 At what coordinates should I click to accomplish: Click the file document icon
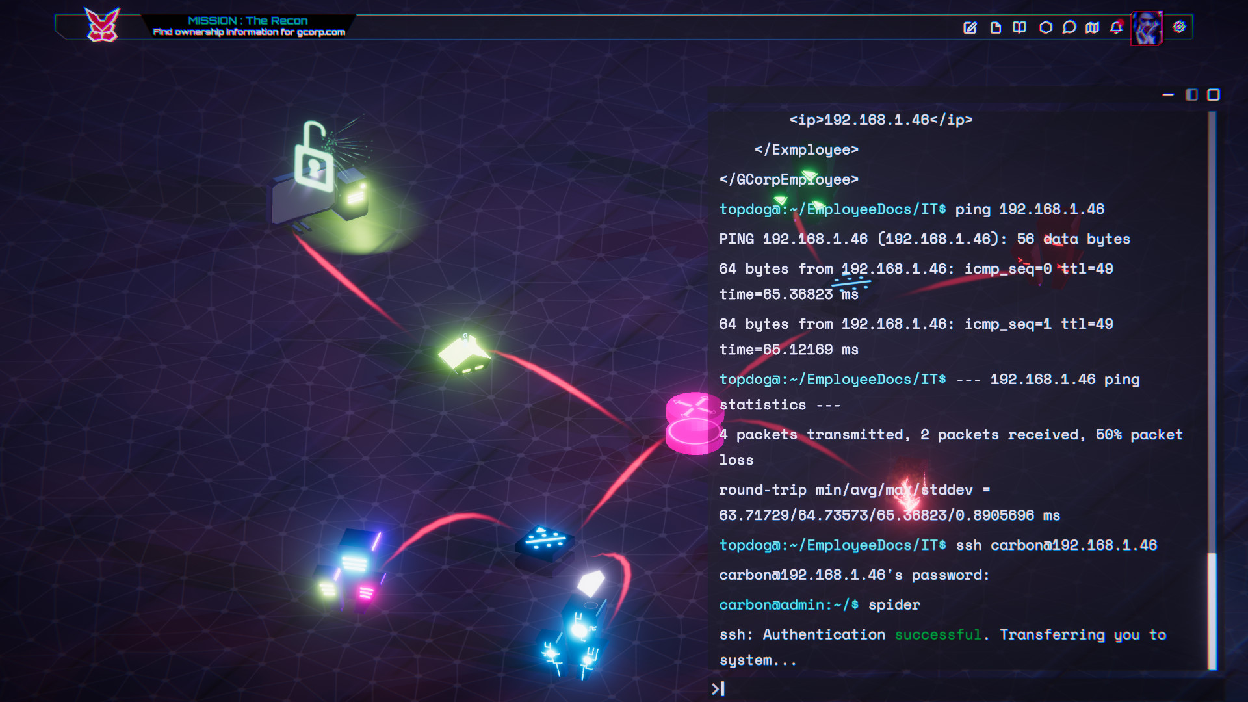click(x=995, y=27)
